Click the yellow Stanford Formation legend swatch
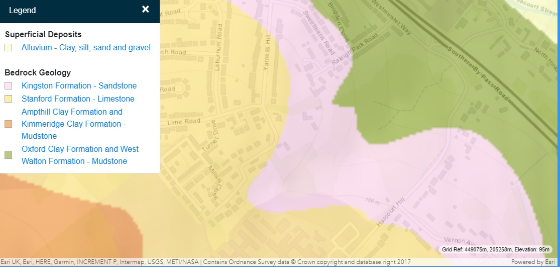This screenshot has height=267, width=560. click(9, 99)
